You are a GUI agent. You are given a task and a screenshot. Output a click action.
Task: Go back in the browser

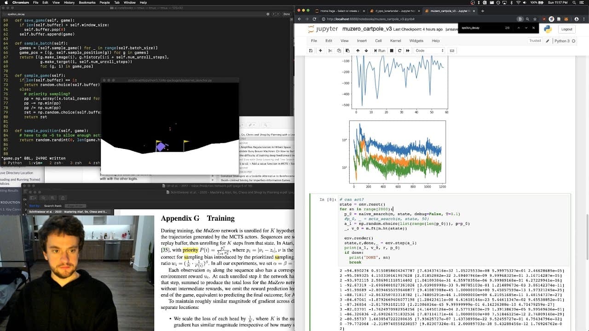[300, 19]
